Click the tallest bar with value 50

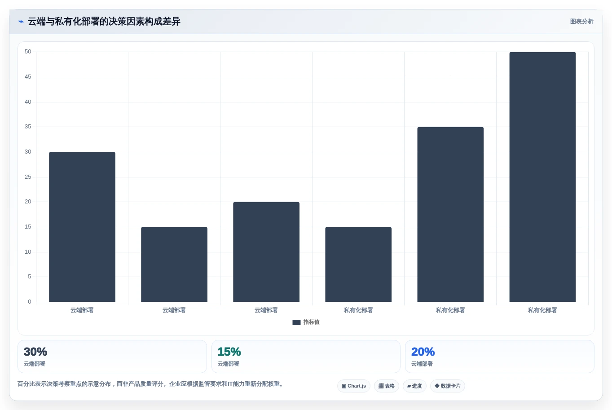click(542, 177)
